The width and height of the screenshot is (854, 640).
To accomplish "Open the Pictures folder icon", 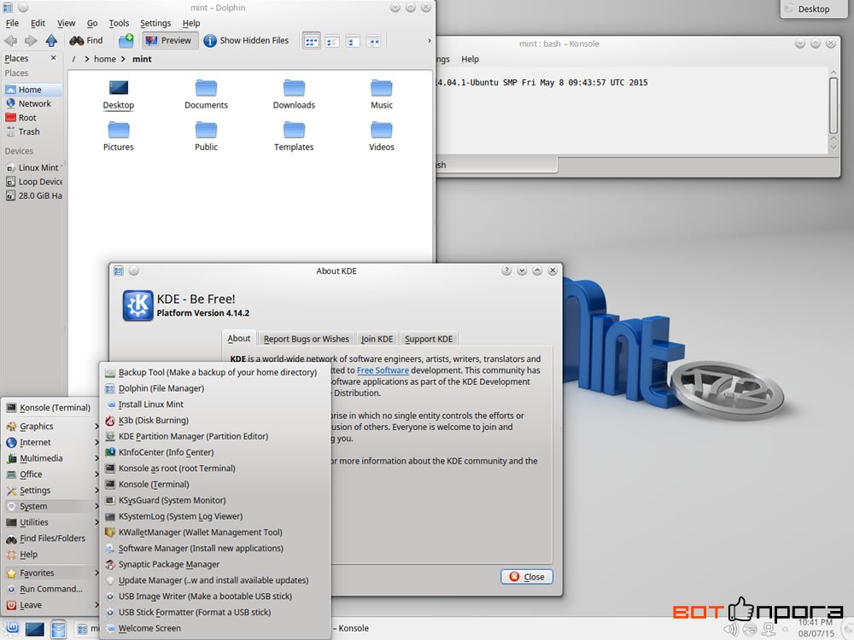I will click(118, 136).
